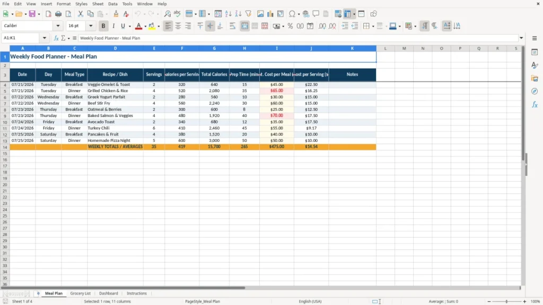Click the zoom slider in the status bar

tap(506, 301)
